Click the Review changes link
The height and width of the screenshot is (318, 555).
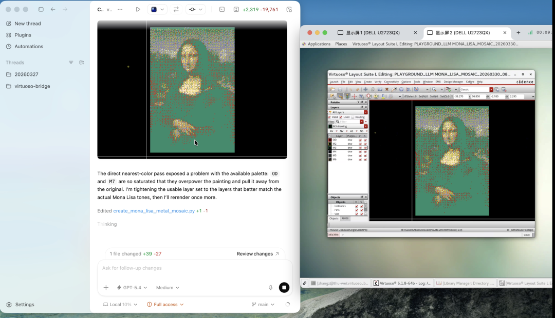click(x=257, y=254)
